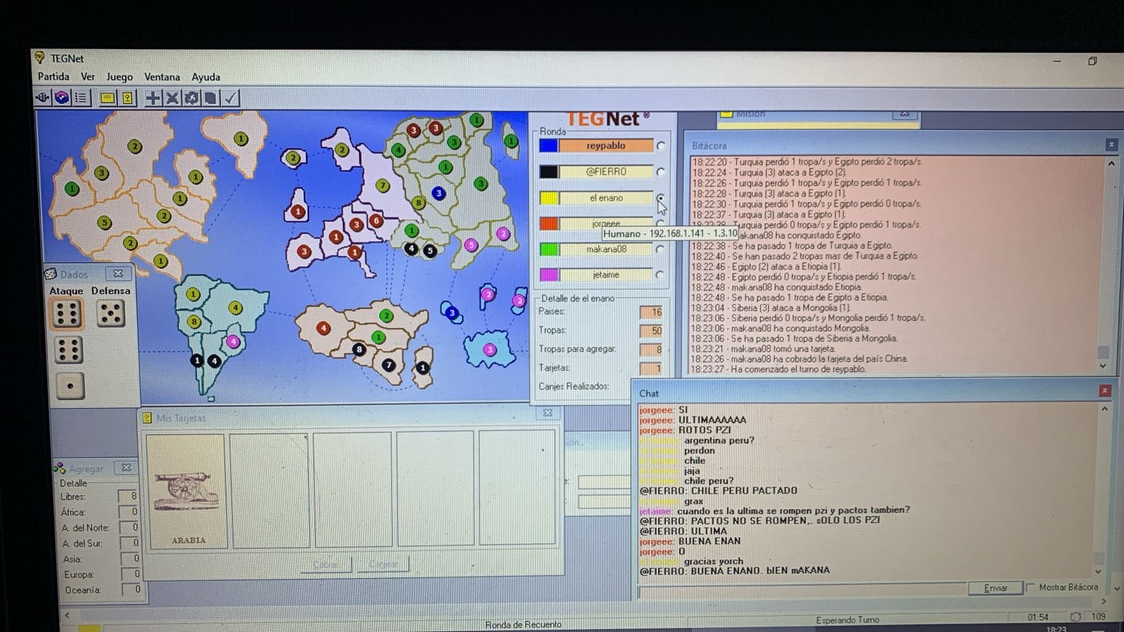The width and height of the screenshot is (1124, 632).
Task: Click the jetaime player name button
Action: tap(606, 275)
